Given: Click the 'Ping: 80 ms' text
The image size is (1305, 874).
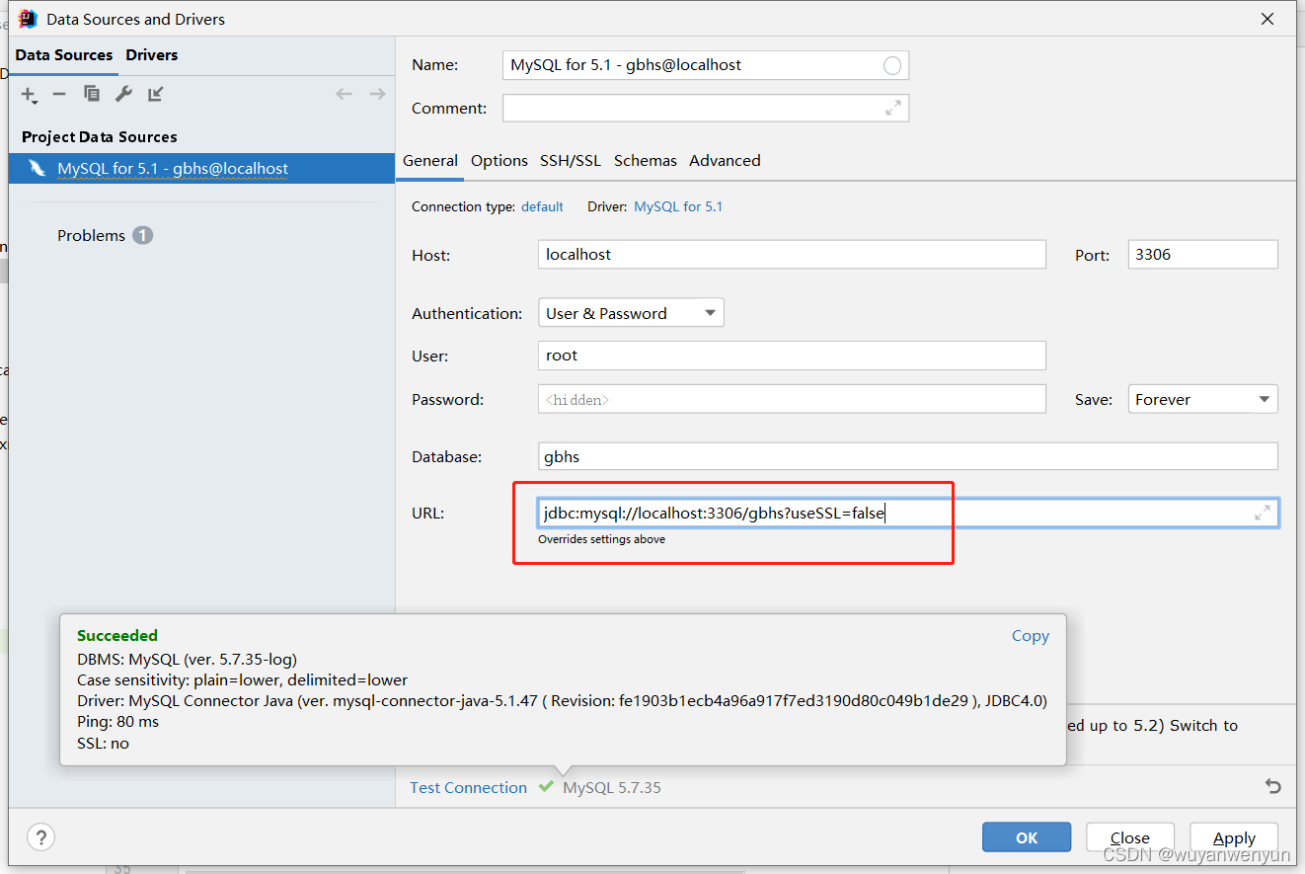Looking at the screenshot, I should (117, 722).
